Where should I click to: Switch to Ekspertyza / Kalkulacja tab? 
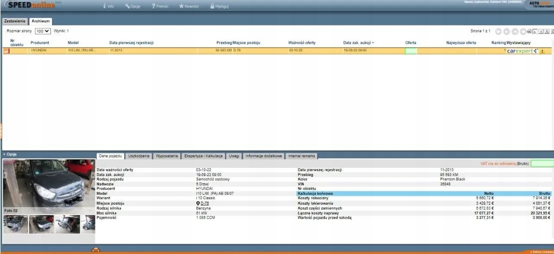click(x=204, y=156)
